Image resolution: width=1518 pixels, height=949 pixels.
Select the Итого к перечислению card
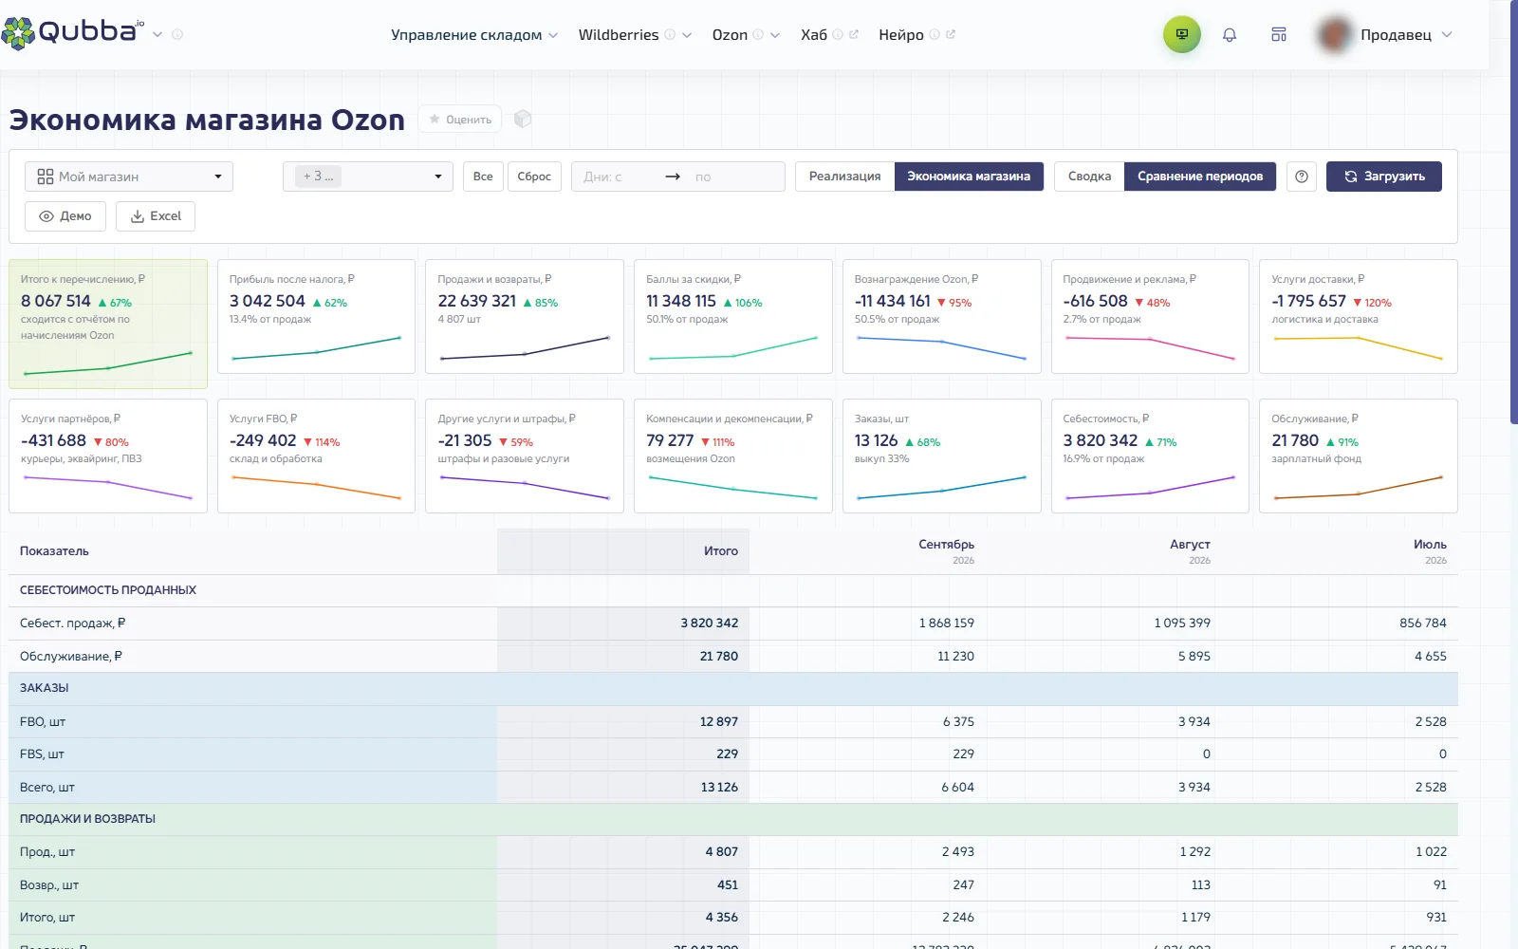pyautogui.click(x=108, y=324)
